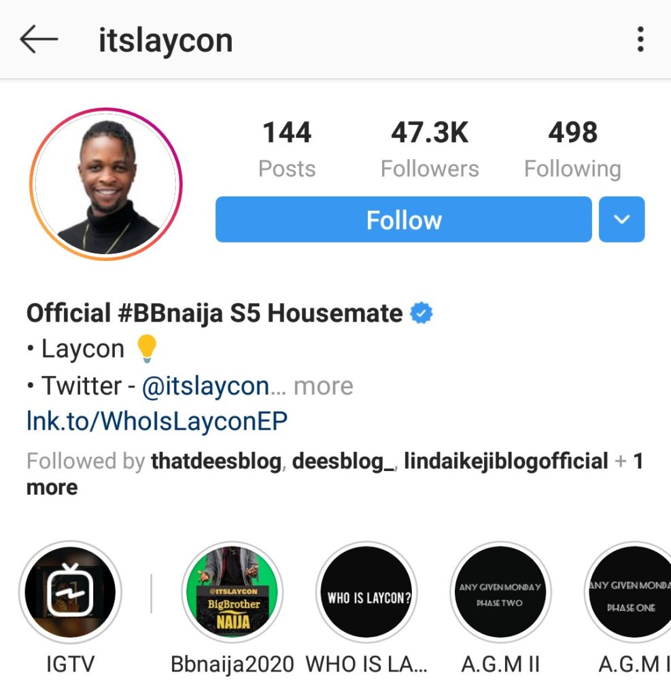
Task: Open the Bbnaija2020 story highlight
Action: click(233, 592)
